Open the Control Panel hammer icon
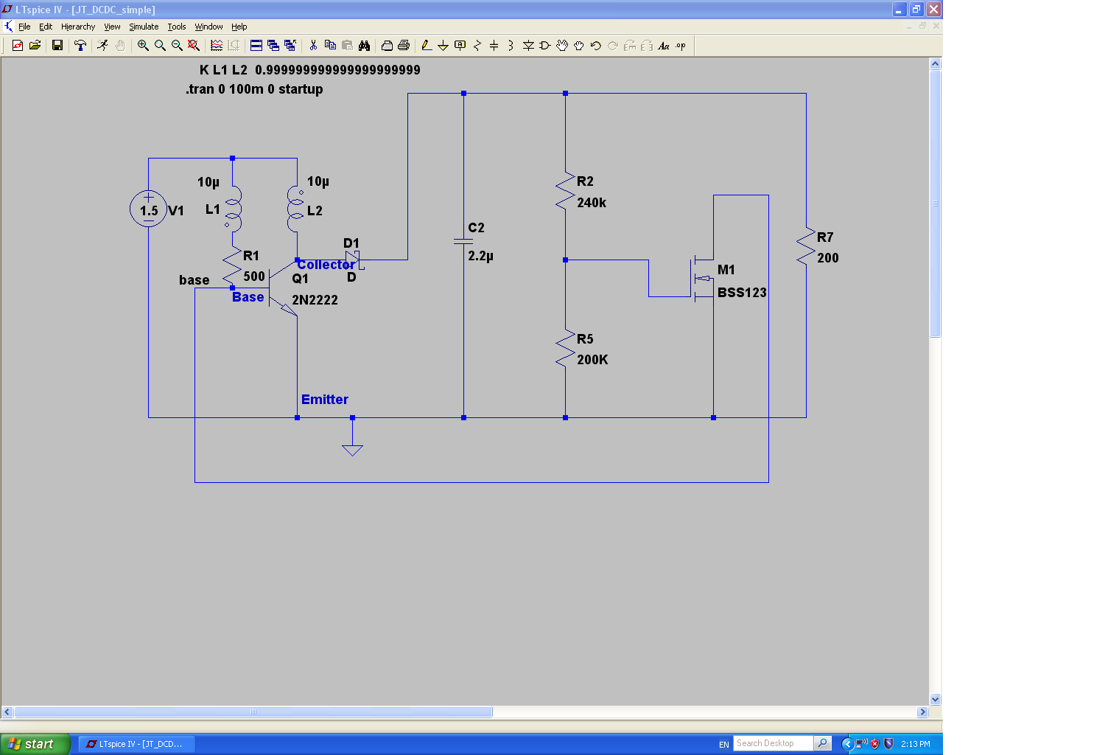 point(80,46)
